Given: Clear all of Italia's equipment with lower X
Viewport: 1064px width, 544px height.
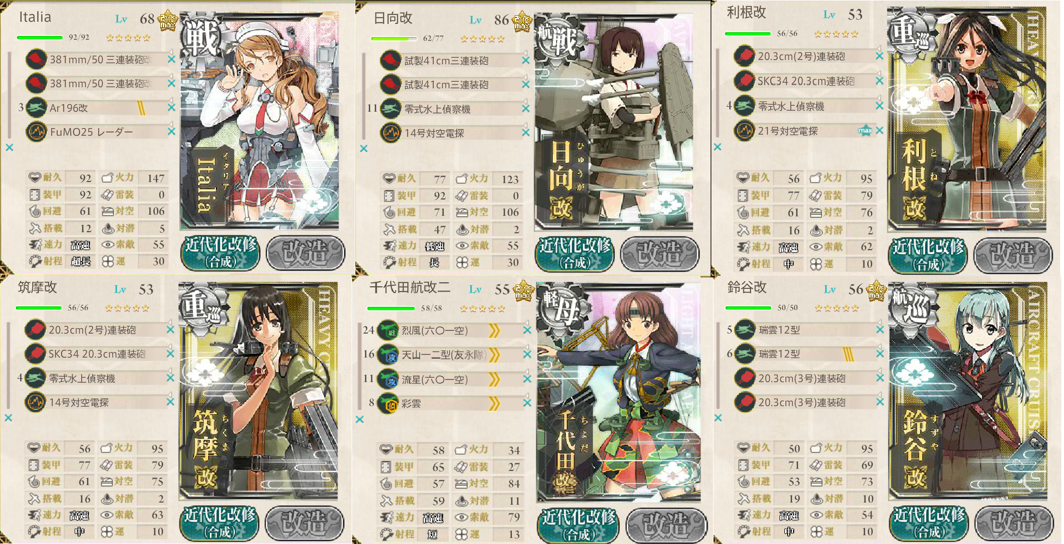Looking at the screenshot, I should pos(9,148).
